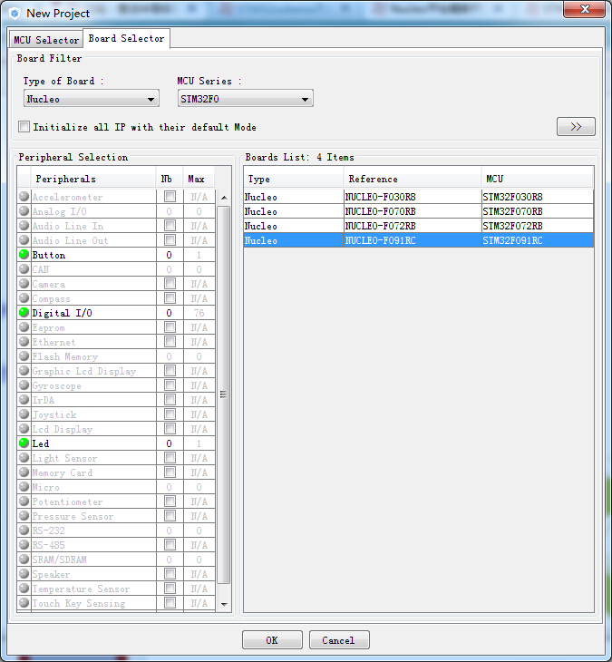This screenshot has width=612, height=662.
Task: Click the gray status dot beside Micro
Action: (x=24, y=486)
